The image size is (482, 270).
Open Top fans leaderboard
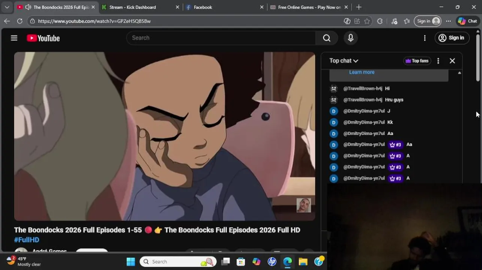tap(417, 61)
